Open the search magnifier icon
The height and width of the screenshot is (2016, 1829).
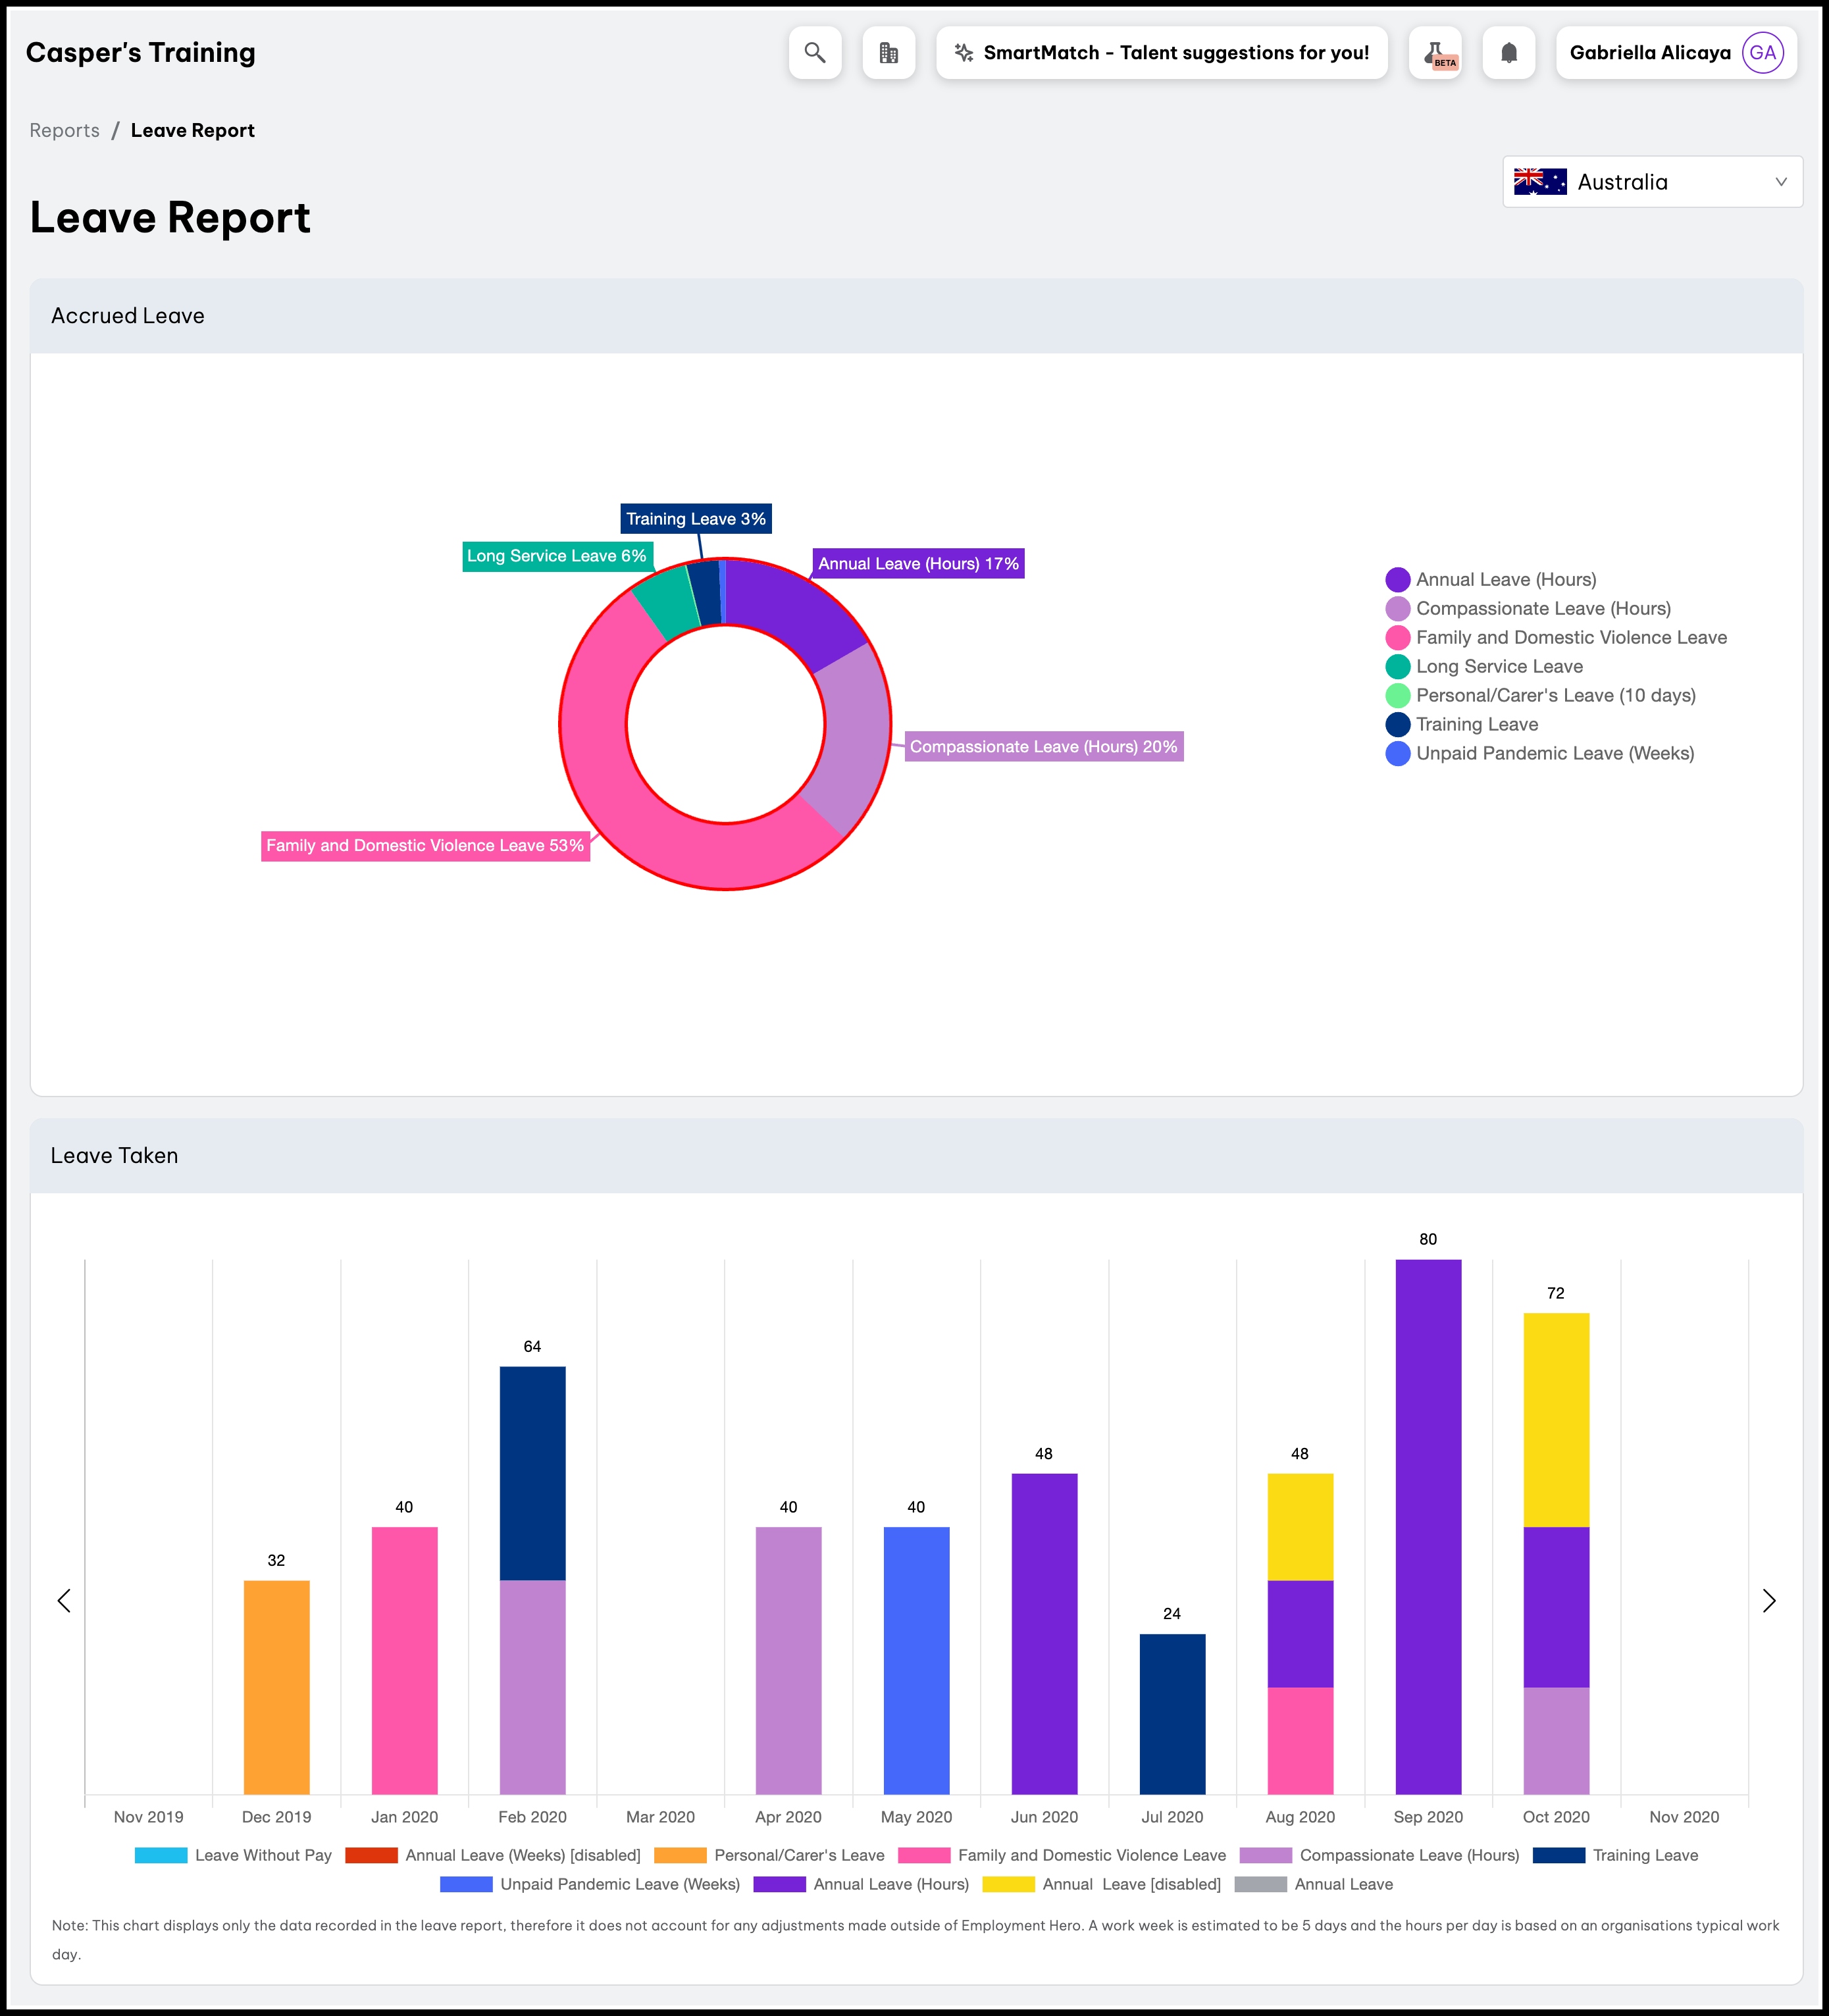point(815,53)
